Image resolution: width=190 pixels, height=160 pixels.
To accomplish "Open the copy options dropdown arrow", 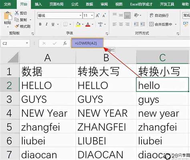I will 30,20.
